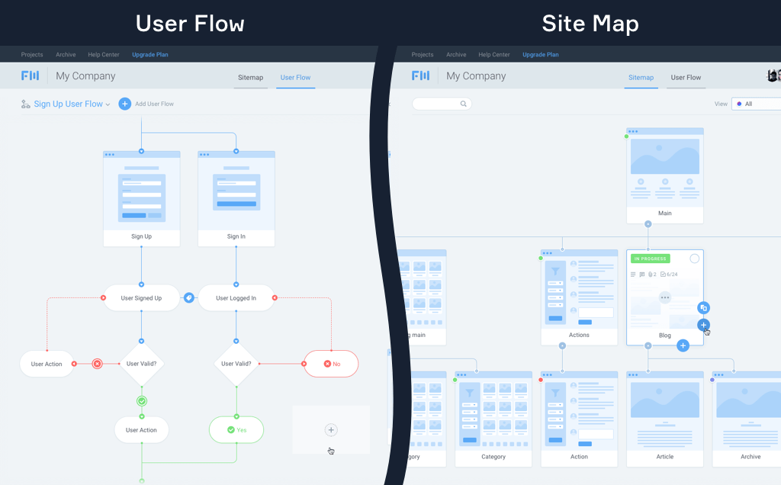Expand the Sign Up User Flow dropdown
Screen dimensions: 781x485
107,104
